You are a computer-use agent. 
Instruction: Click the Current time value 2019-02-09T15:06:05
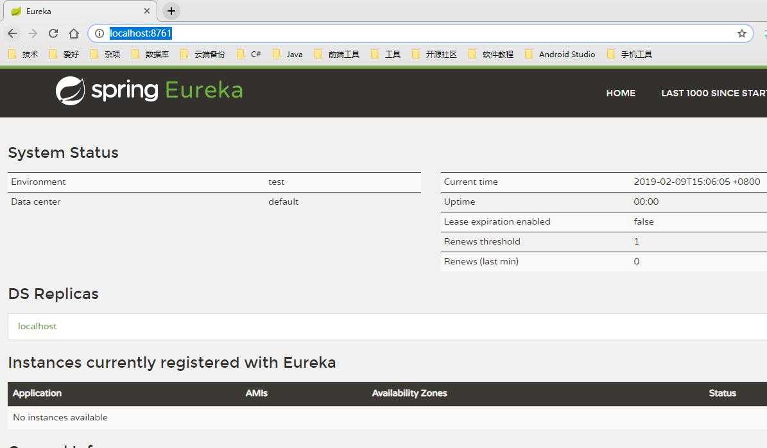697,182
